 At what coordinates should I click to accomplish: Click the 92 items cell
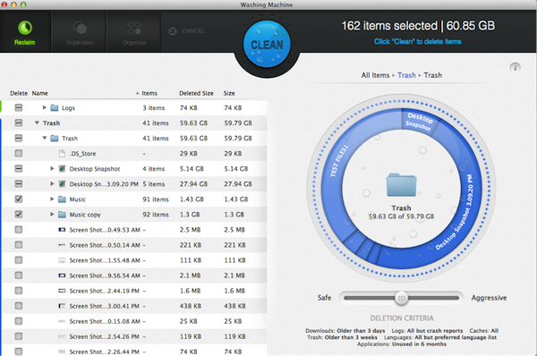click(x=156, y=215)
